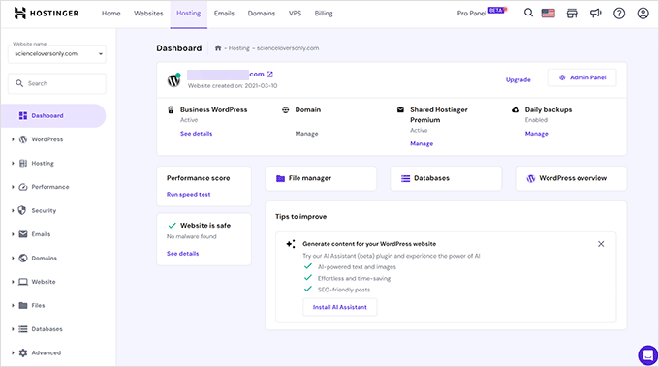Expand the Advanced sidebar section arrow
Screen dimensions: 659x367
click(x=13, y=352)
